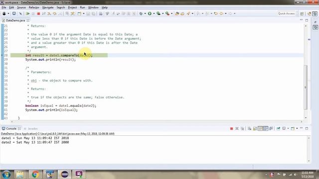
Task: Click the Suspend debug button
Action: point(33,13)
